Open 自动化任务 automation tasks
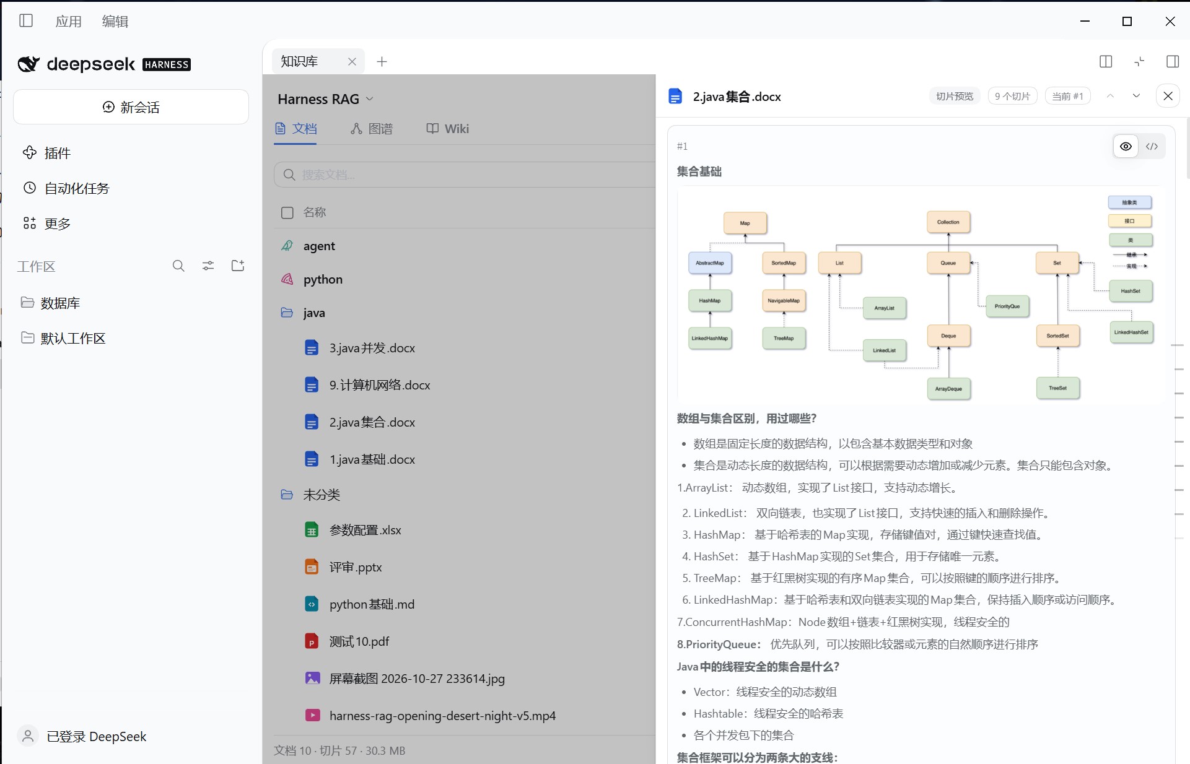1190x764 pixels. pos(66,188)
